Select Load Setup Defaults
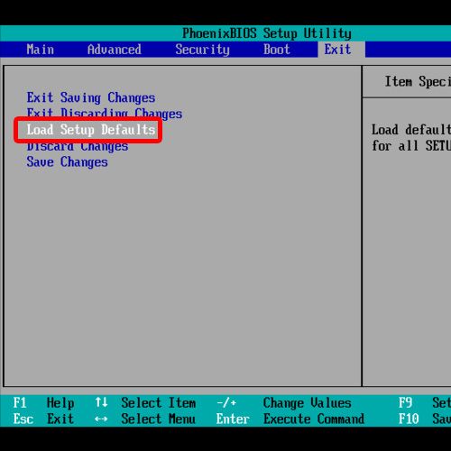Screen dimensions: 451x451 click(91, 130)
